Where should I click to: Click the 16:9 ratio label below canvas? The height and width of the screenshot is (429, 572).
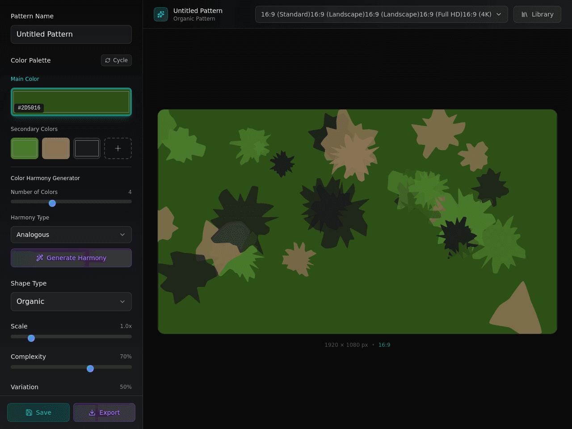click(x=384, y=345)
